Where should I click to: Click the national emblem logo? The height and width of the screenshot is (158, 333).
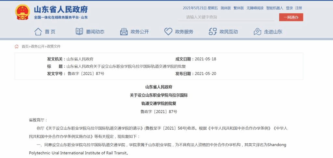22,12
